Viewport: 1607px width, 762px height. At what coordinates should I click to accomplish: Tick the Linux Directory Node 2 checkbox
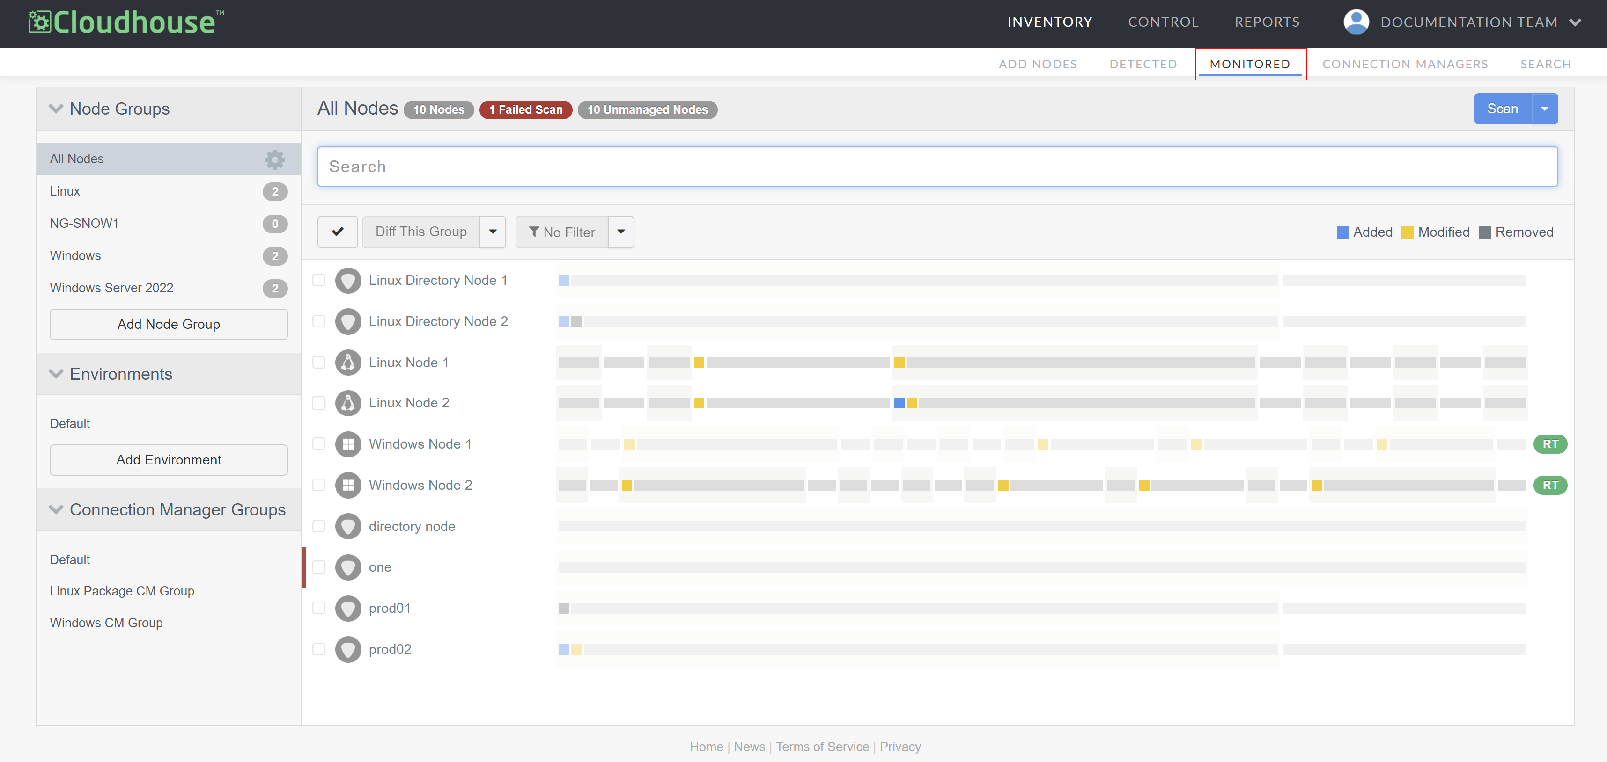[319, 321]
